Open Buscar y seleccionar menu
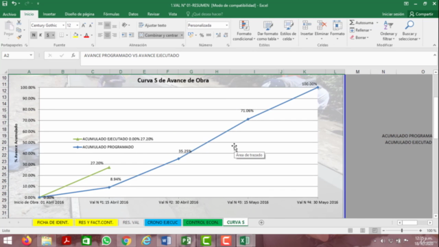This screenshot has width=439, height=247. [410, 30]
